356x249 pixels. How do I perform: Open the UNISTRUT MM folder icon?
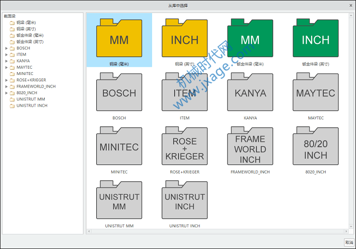coord(119,200)
